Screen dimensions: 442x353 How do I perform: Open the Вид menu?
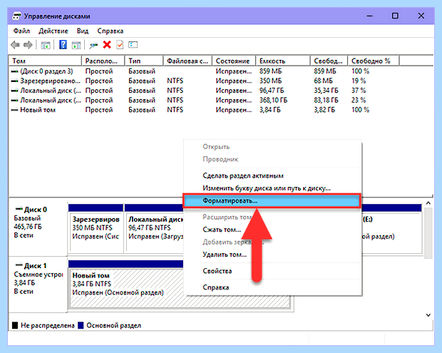(x=83, y=31)
